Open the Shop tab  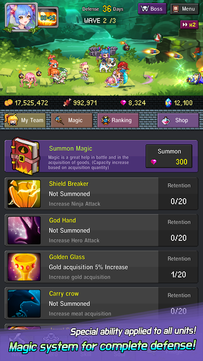pos(178,120)
